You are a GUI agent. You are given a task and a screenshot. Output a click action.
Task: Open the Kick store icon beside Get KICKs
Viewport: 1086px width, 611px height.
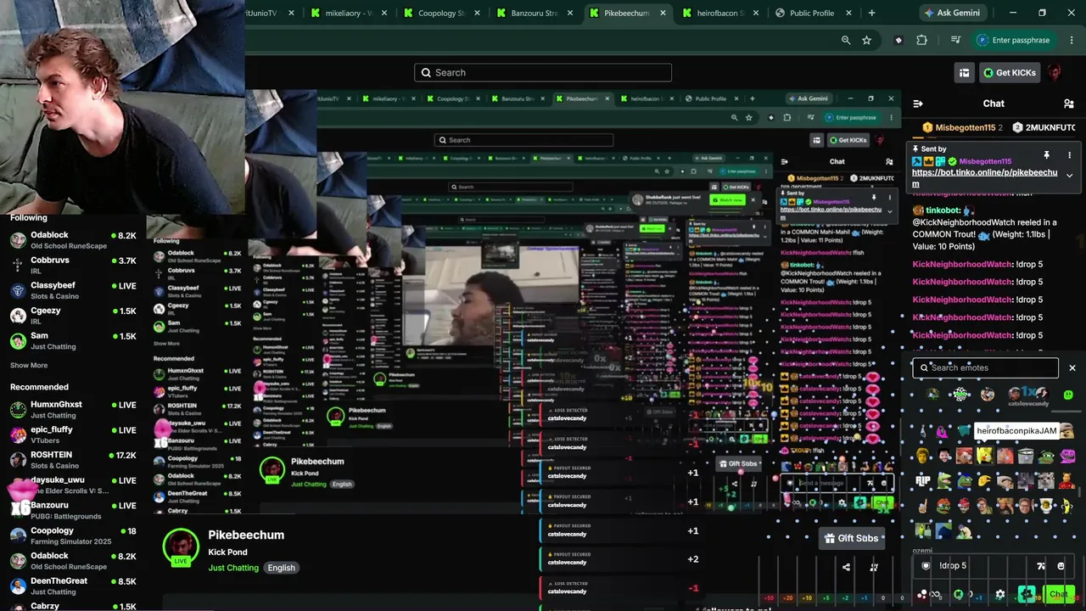click(964, 73)
